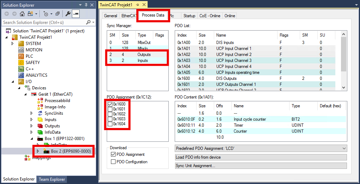Uncheck the 0x1600 PDO assignment checkbox
This screenshot has width=360, height=184.
point(110,104)
